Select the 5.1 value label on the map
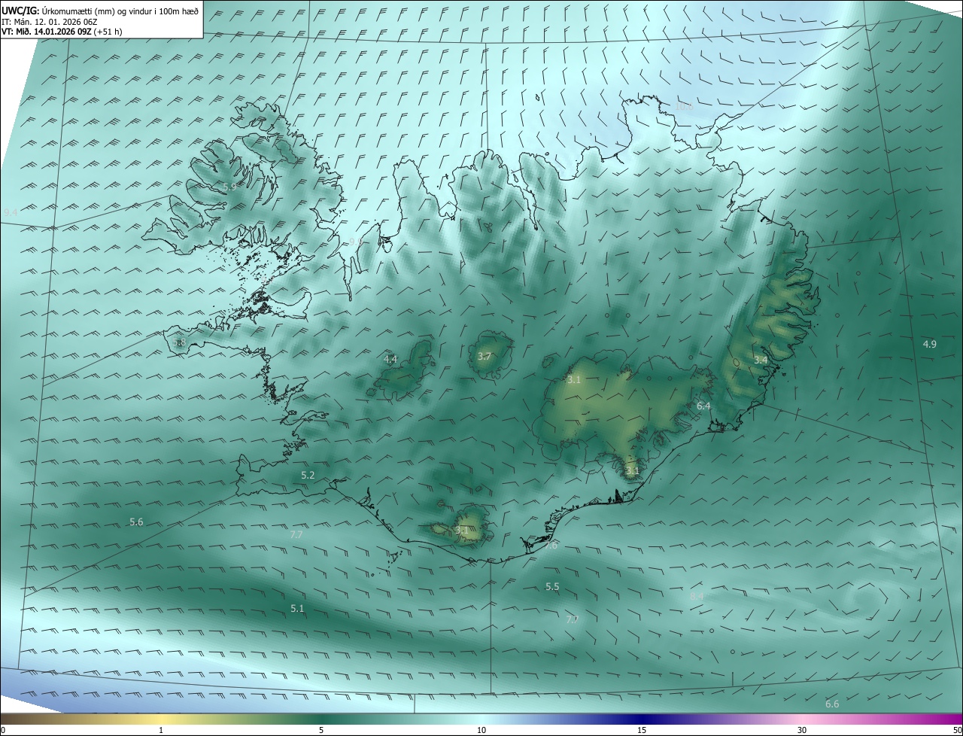 click(x=297, y=609)
